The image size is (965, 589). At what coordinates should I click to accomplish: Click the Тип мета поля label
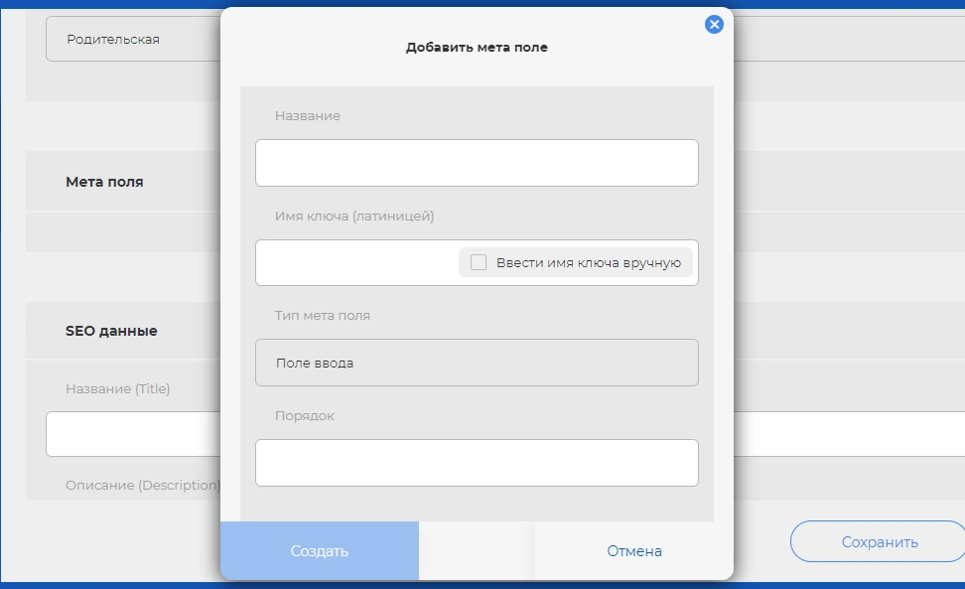[323, 316]
